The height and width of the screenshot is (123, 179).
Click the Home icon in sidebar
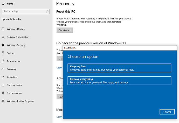(3, 4)
